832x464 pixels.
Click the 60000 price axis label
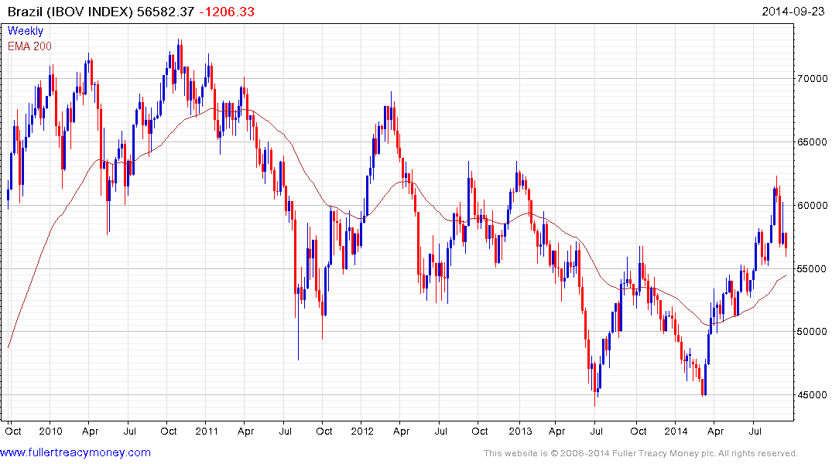[813, 205]
